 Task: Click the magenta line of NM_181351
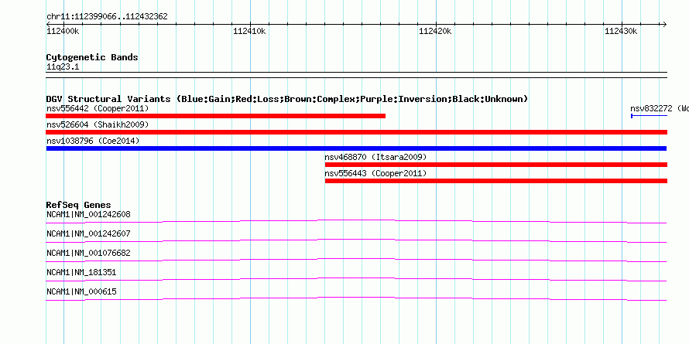coord(356,279)
